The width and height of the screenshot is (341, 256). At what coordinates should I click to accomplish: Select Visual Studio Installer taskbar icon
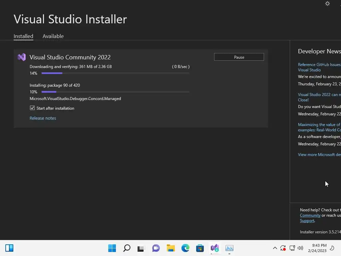tap(215, 248)
